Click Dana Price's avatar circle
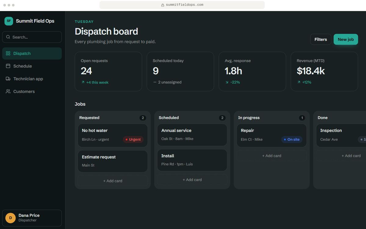This screenshot has height=229, width=366. pyautogui.click(x=10, y=218)
